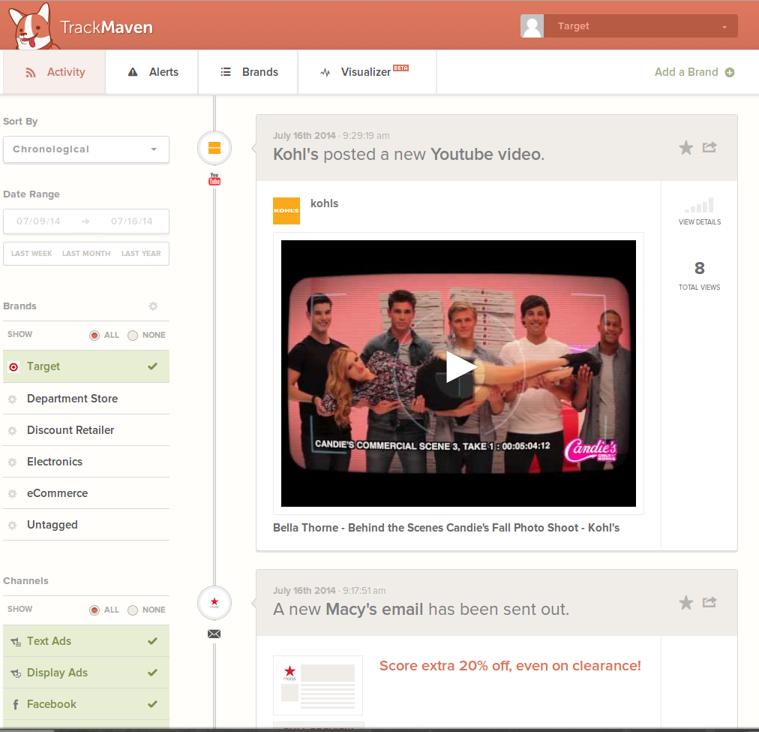Expand the eCommerce brand group
The height and width of the screenshot is (732, 759).
86,493
